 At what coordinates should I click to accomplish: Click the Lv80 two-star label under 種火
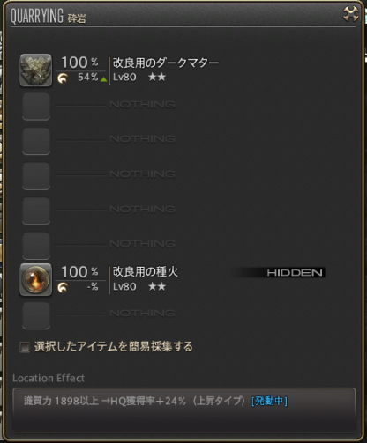pyautogui.click(x=139, y=286)
